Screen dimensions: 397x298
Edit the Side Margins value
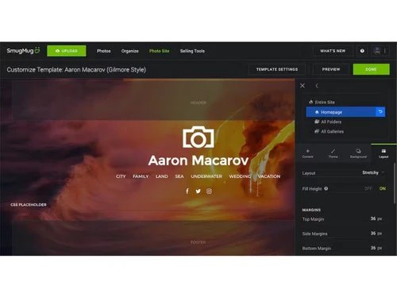[x=373, y=234]
